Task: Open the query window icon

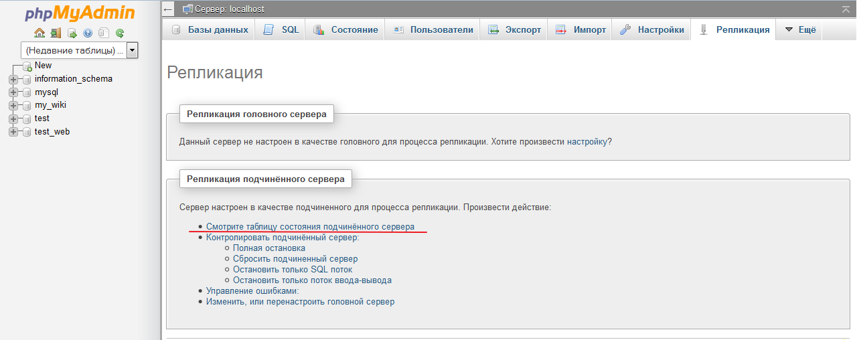Action: point(72,33)
